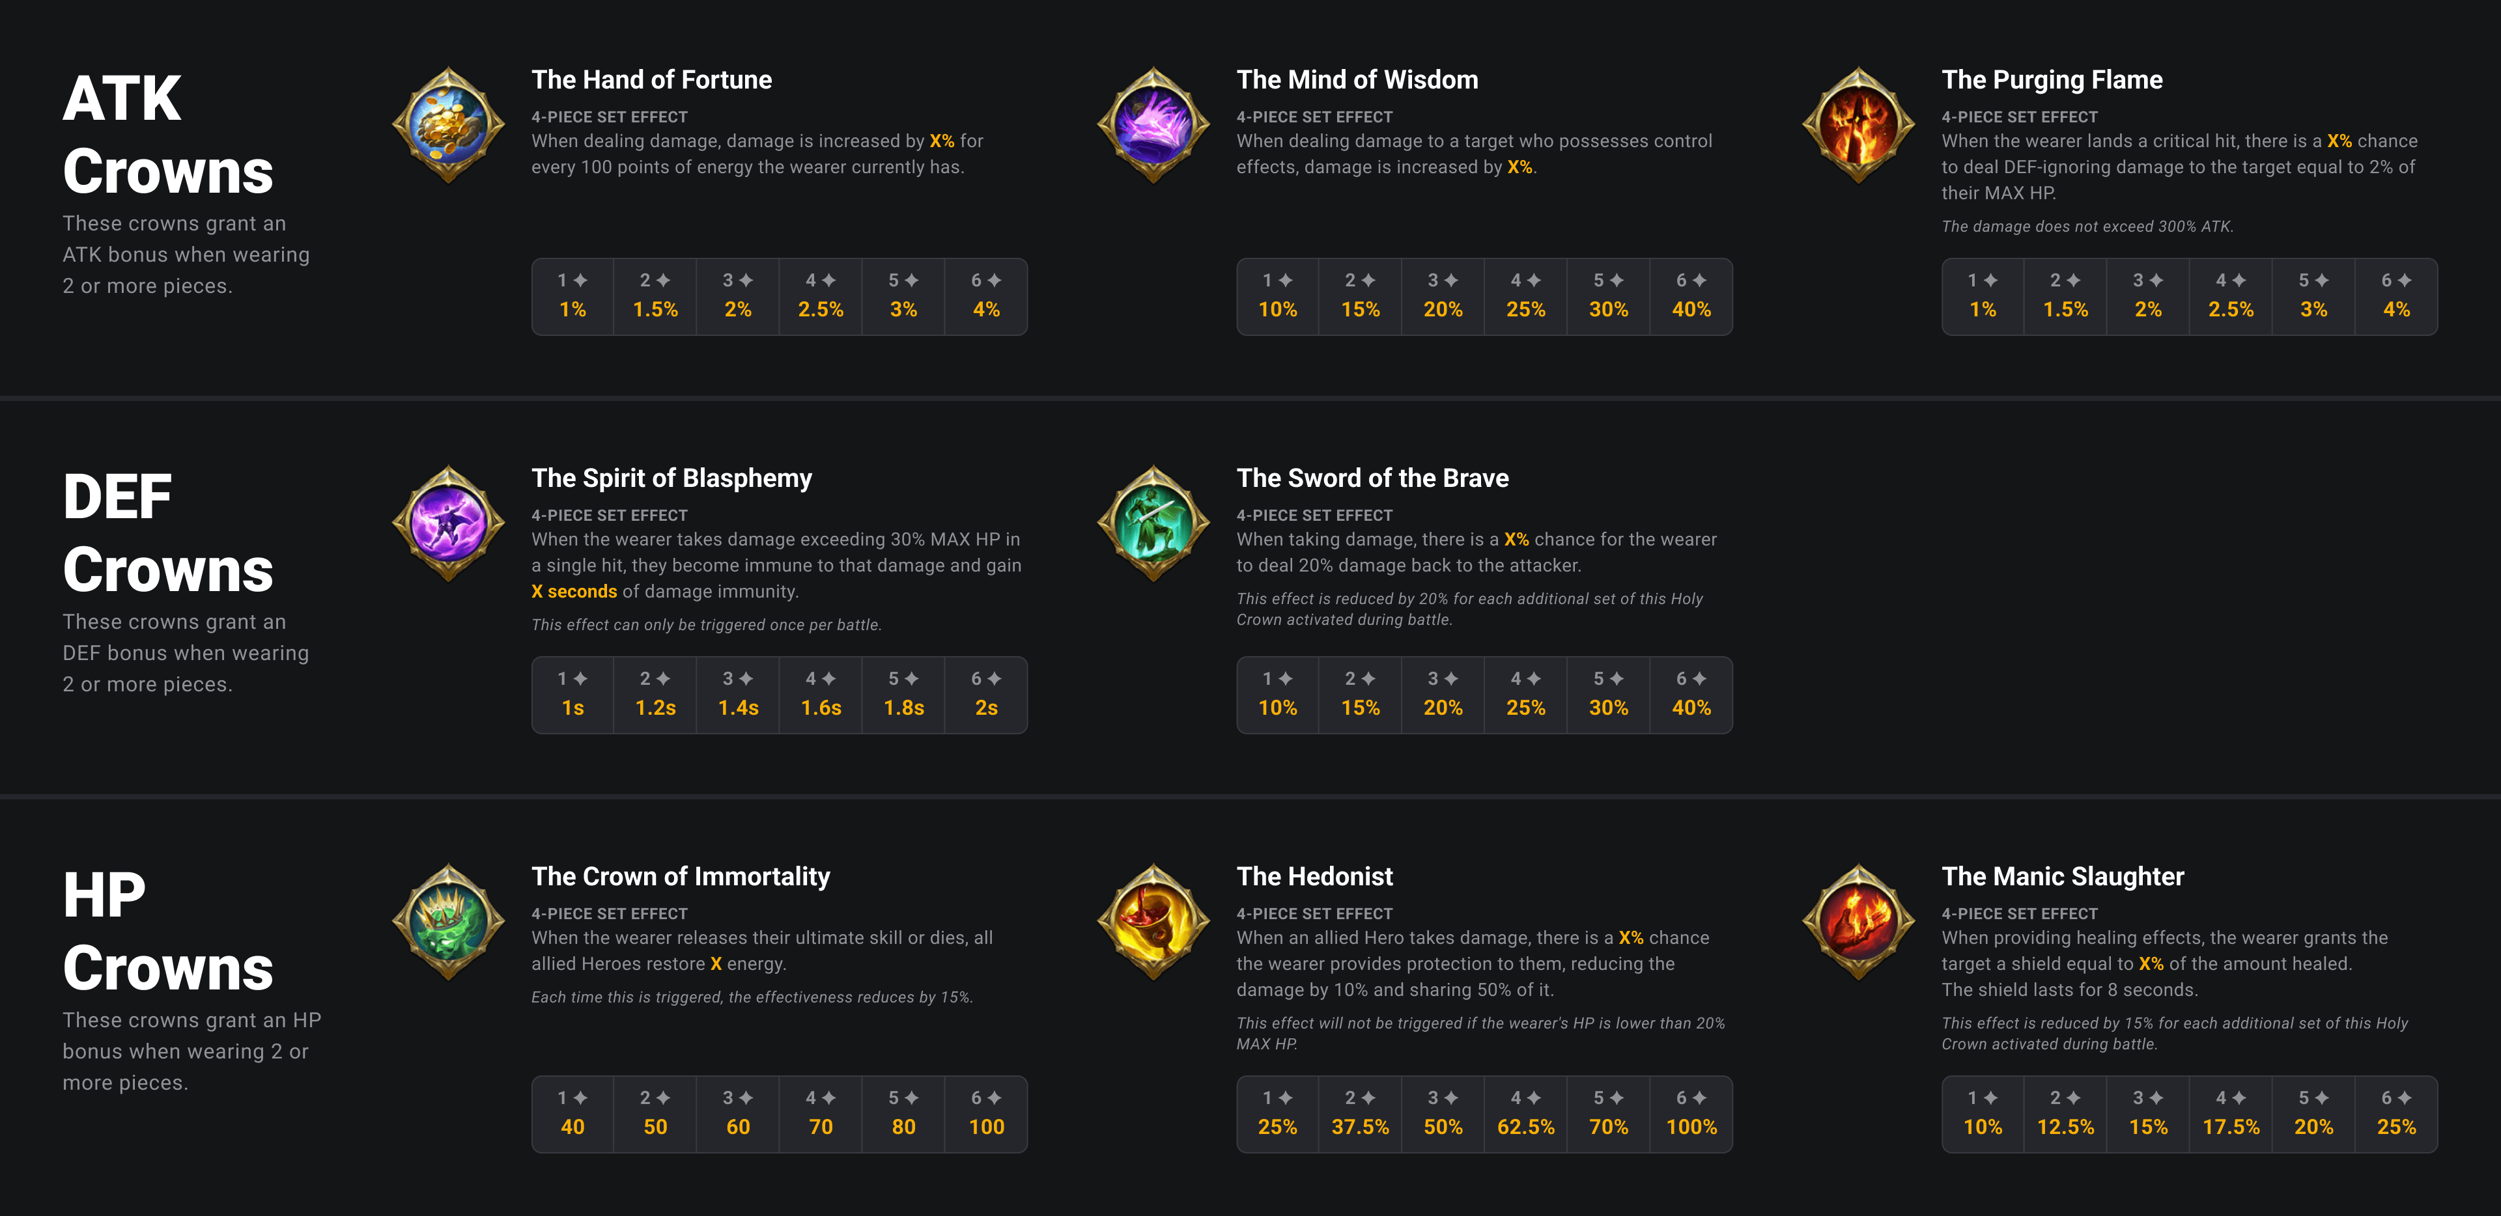Click the HP Crowns heading
The height and width of the screenshot is (1216, 2501).
coord(168,932)
